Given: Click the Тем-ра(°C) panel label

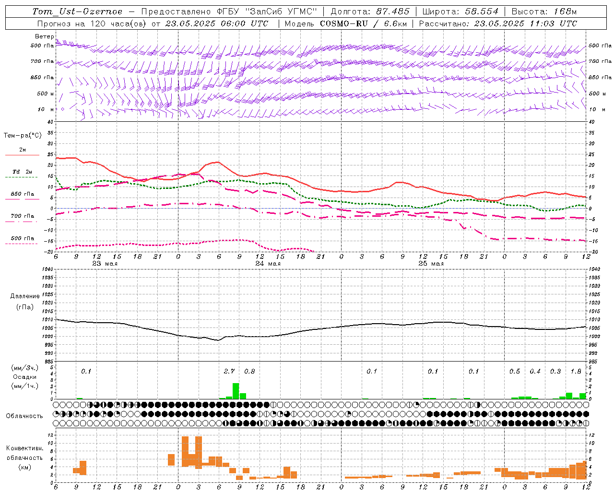Looking at the screenshot, I should coord(23,136).
